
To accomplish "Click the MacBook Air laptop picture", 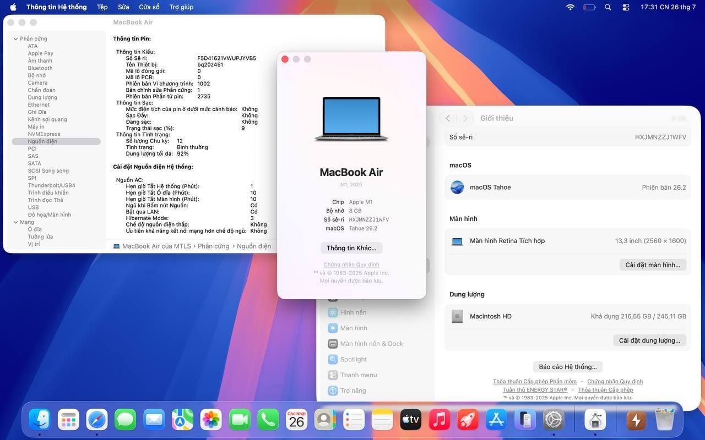I will [x=351, y=119].
